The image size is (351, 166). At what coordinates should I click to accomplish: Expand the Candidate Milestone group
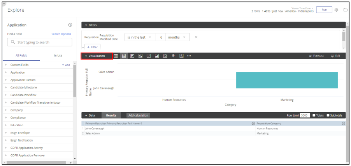point(6,87)
